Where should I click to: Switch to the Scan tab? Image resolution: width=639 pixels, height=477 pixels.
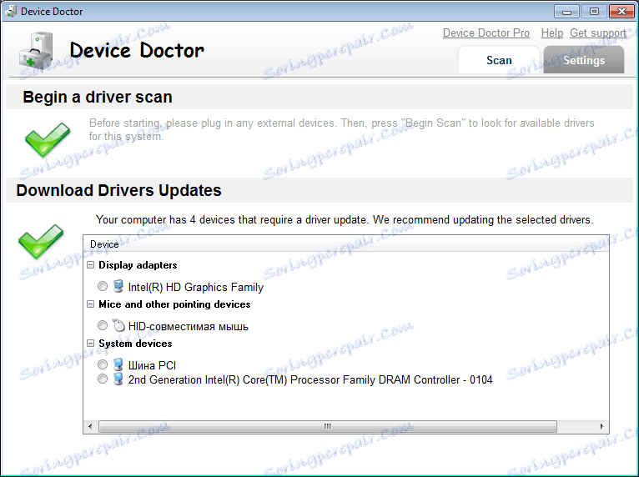tap(499, 60)
